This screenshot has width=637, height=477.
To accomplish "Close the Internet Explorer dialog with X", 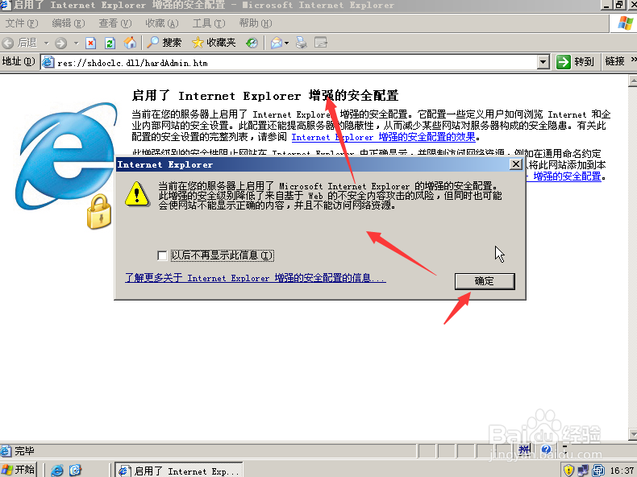I will [x=515, y=164].
